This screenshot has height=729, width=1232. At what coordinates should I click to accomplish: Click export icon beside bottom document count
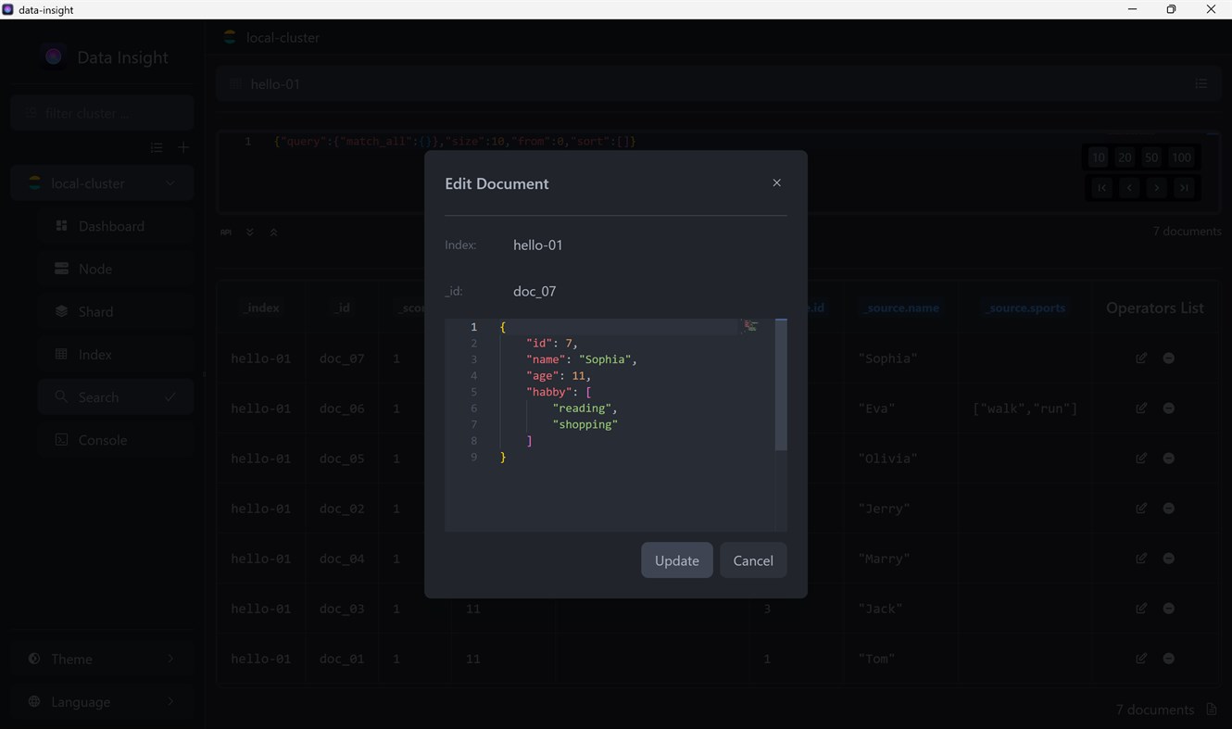1212,710
